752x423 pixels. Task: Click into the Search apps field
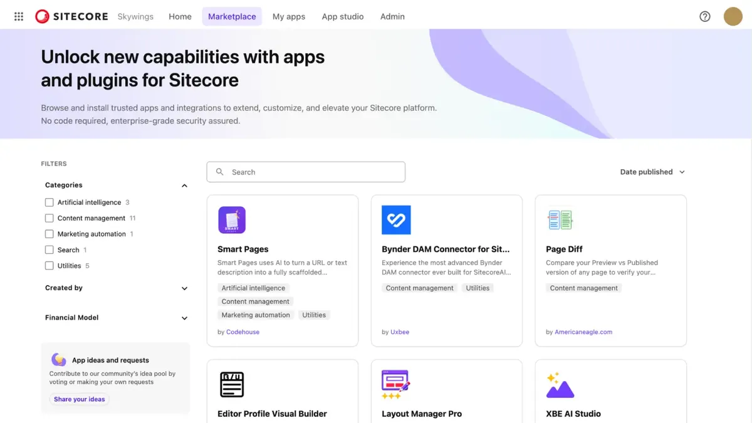click(306, 172)
